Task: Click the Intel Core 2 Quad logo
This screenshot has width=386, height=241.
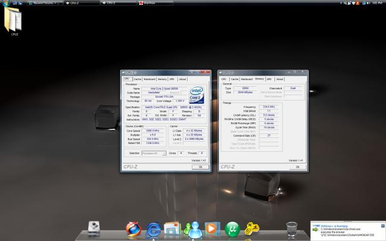Action: tap(196, 95)
